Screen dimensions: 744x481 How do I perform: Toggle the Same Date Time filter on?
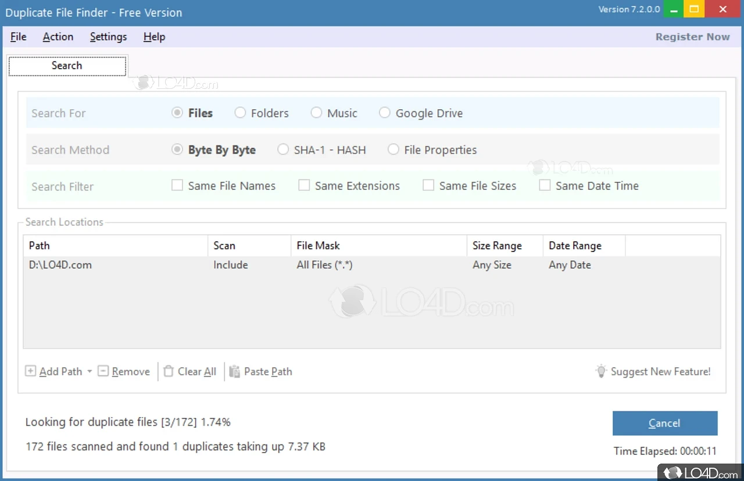pos(545,185)
